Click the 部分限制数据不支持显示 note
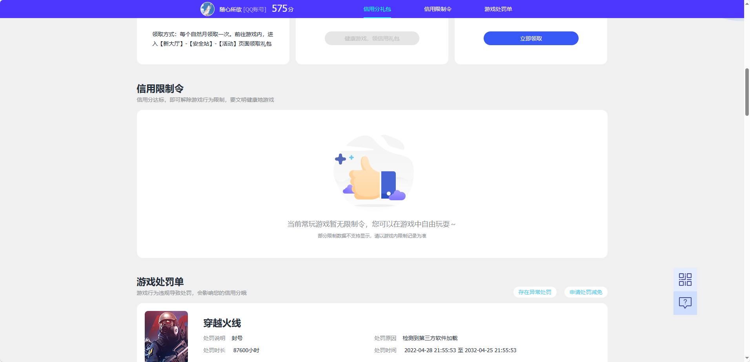 pyautogui.click(x=372, y=236)
